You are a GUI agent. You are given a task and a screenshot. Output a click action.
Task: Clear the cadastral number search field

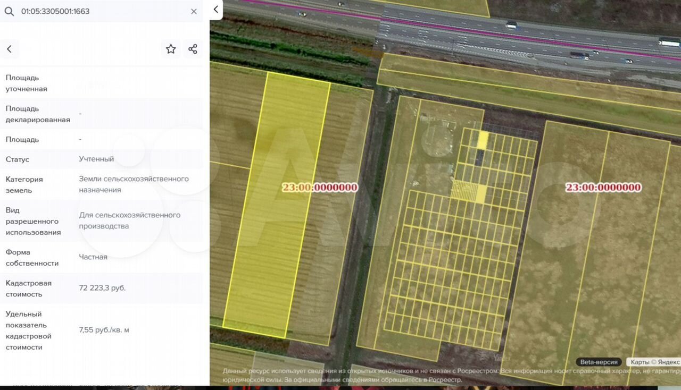pyautogui.click(x=194, y=11)
